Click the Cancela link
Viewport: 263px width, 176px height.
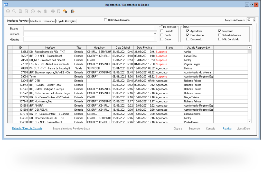coord(211,129)
